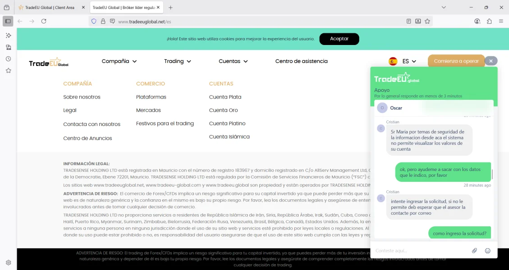The image size is (509, 270).
Task: Bookmark this page with the star icon
Action: [427, 21]
